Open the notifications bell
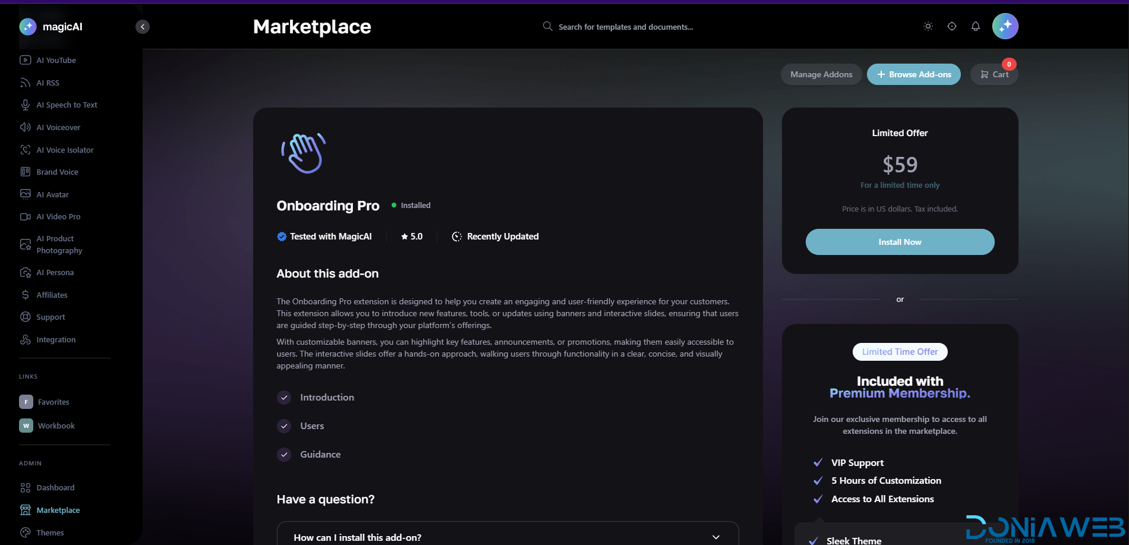Screen dimensions: 1129x545 (x=975, y=26)
